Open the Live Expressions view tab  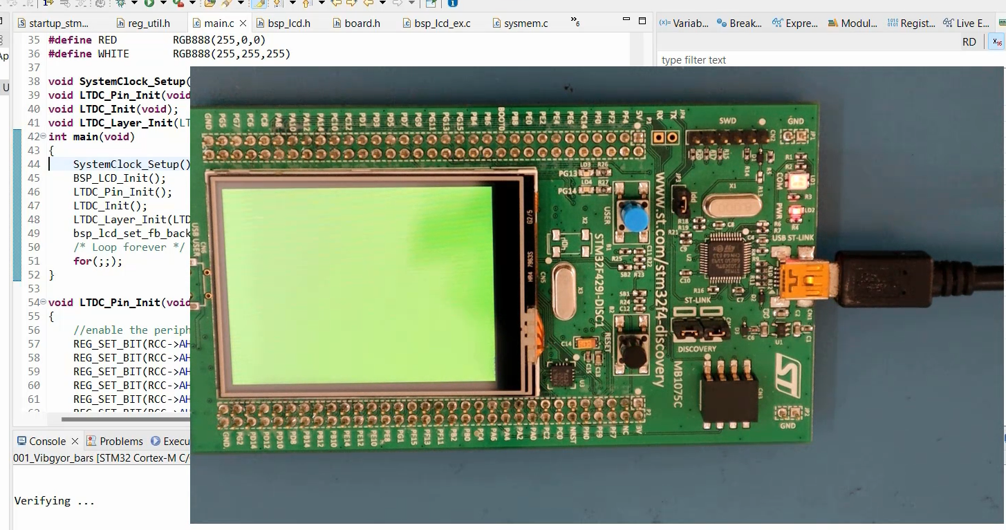967,23
